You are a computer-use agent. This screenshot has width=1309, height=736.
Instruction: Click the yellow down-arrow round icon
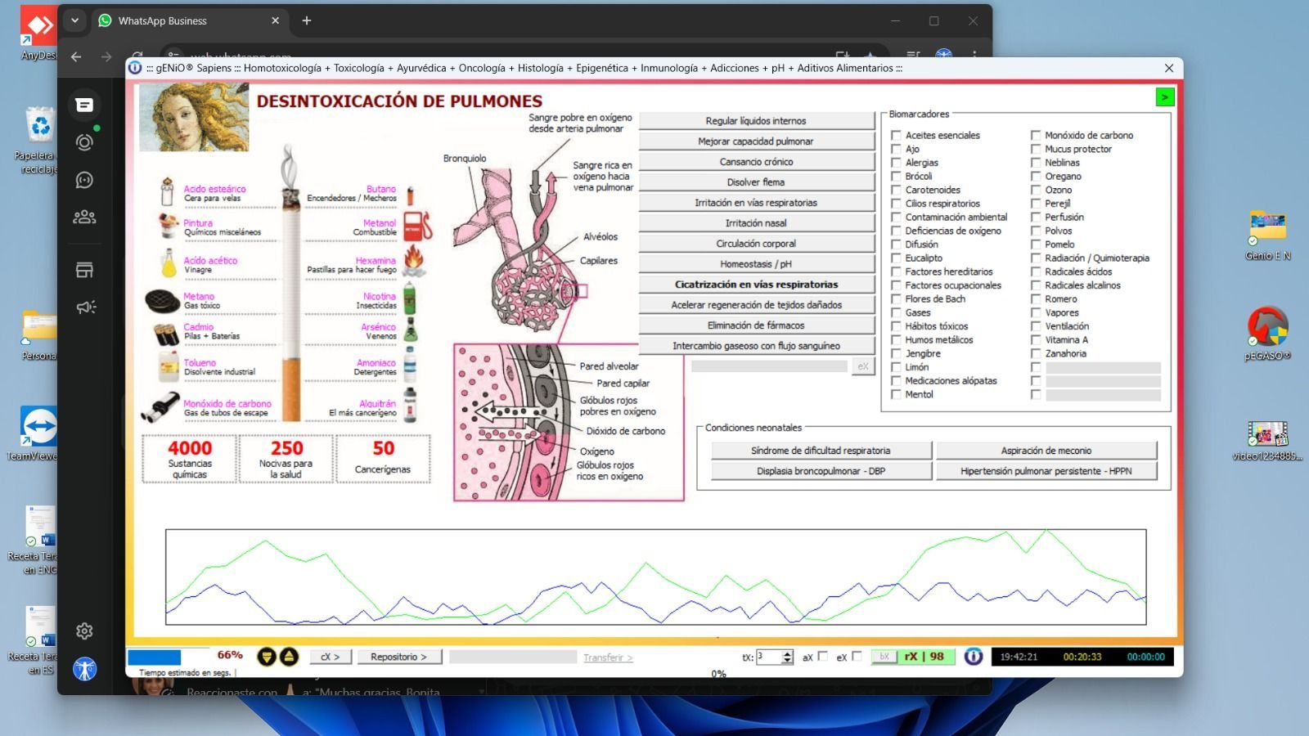(x=267, y=657)
